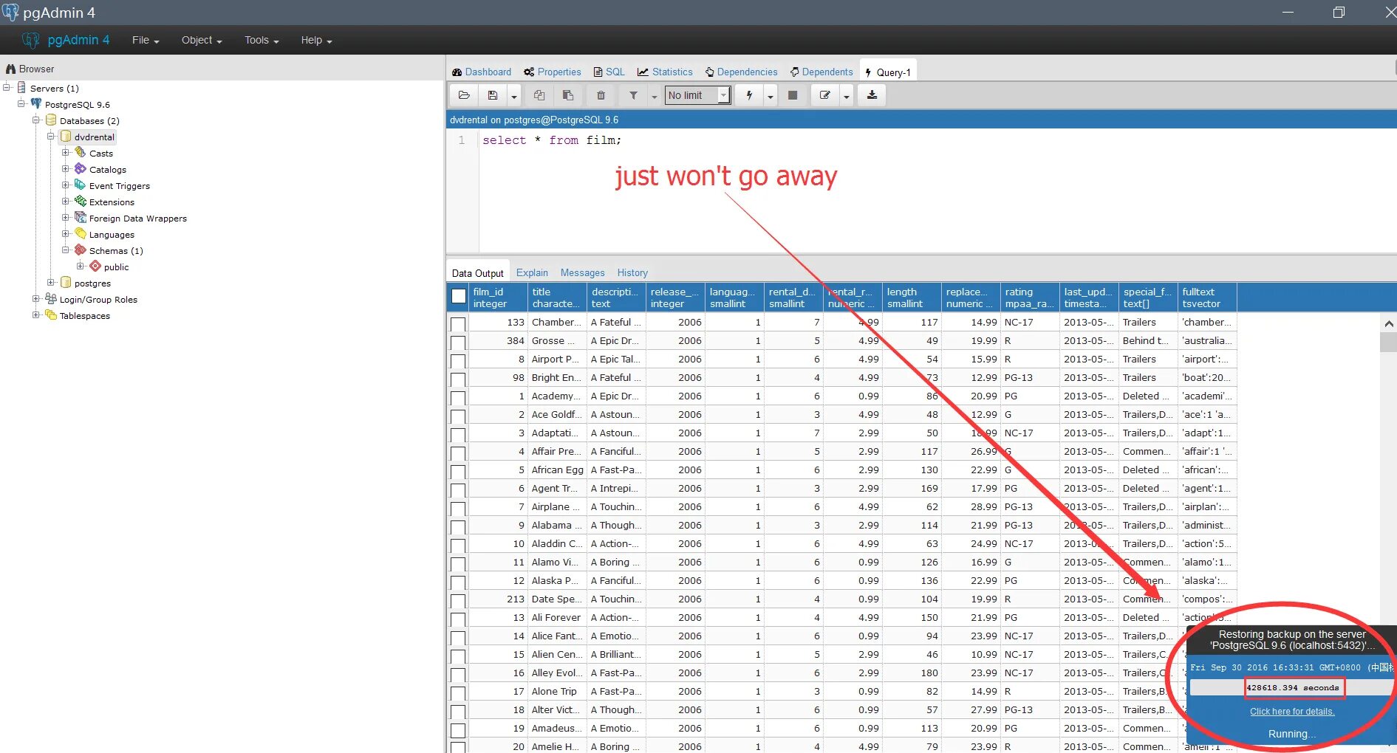1397x753 pixels.
Task: Click the Tablespaces folder icon
Action: point(51,315)
